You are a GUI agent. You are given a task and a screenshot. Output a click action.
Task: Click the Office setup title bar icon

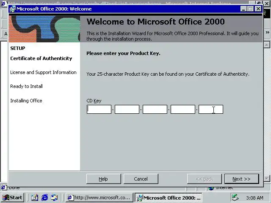12,9
